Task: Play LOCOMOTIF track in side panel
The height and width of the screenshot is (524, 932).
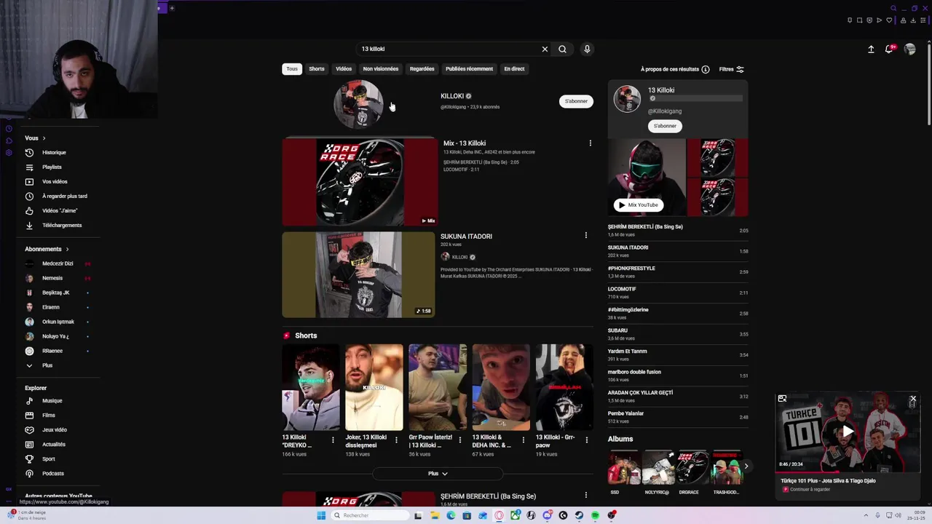Action: pyautogui.click(x=677, y=293)
